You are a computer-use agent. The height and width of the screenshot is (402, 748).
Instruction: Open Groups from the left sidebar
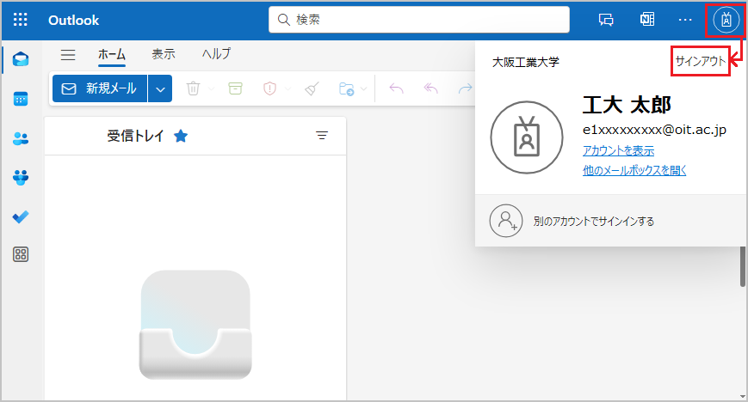[22, 178]
